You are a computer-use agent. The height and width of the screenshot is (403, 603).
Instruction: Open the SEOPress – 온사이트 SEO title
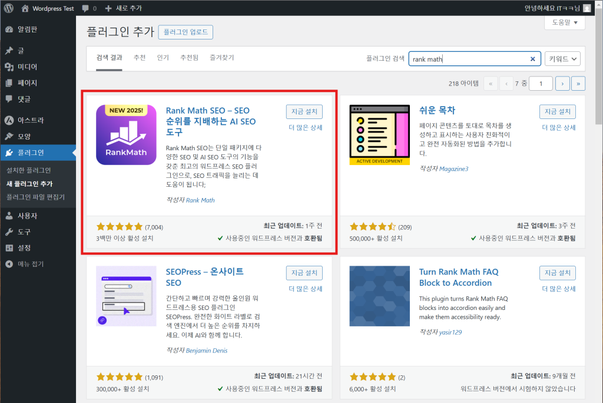point(204,277)
